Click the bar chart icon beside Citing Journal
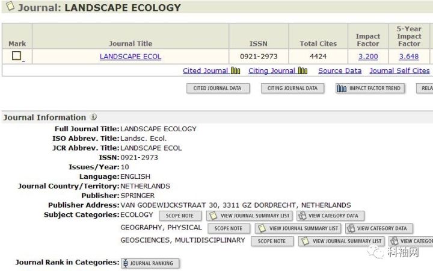The image size is (433, 271). point(302,70)
